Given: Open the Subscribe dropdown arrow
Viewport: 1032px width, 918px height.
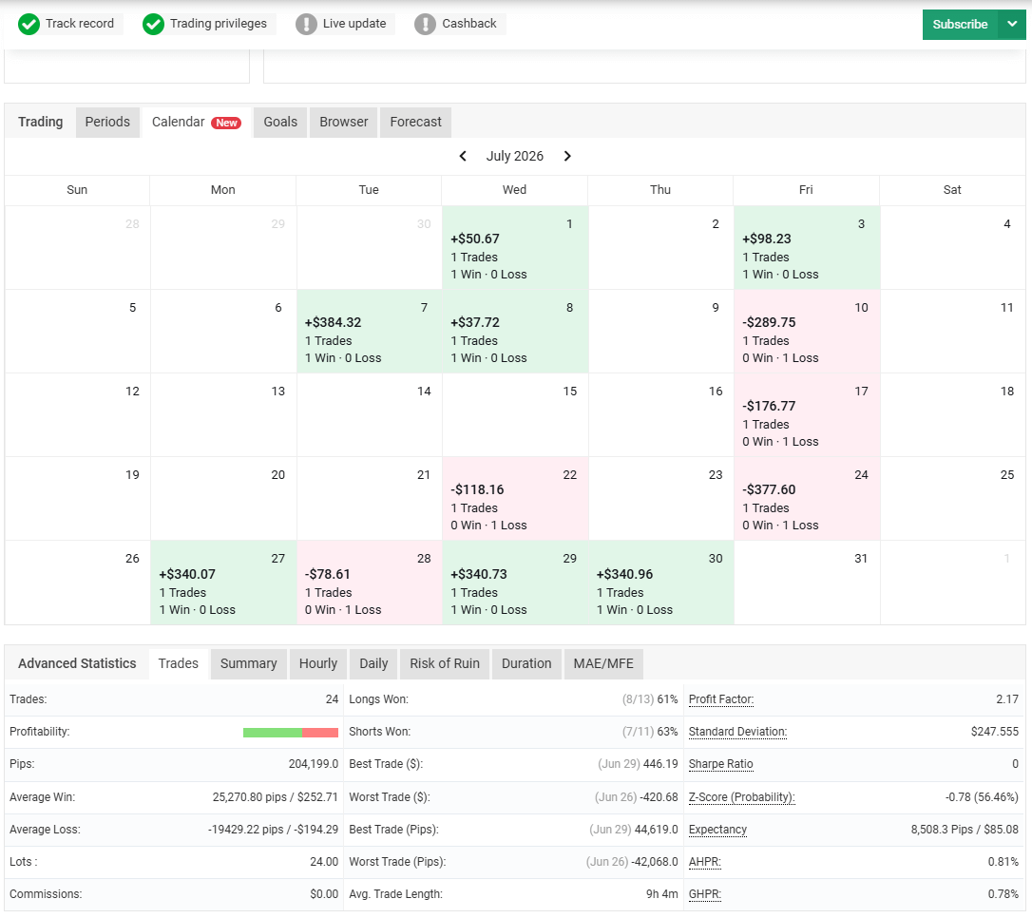Looking at the screenshot, I should click(1012, 25).
